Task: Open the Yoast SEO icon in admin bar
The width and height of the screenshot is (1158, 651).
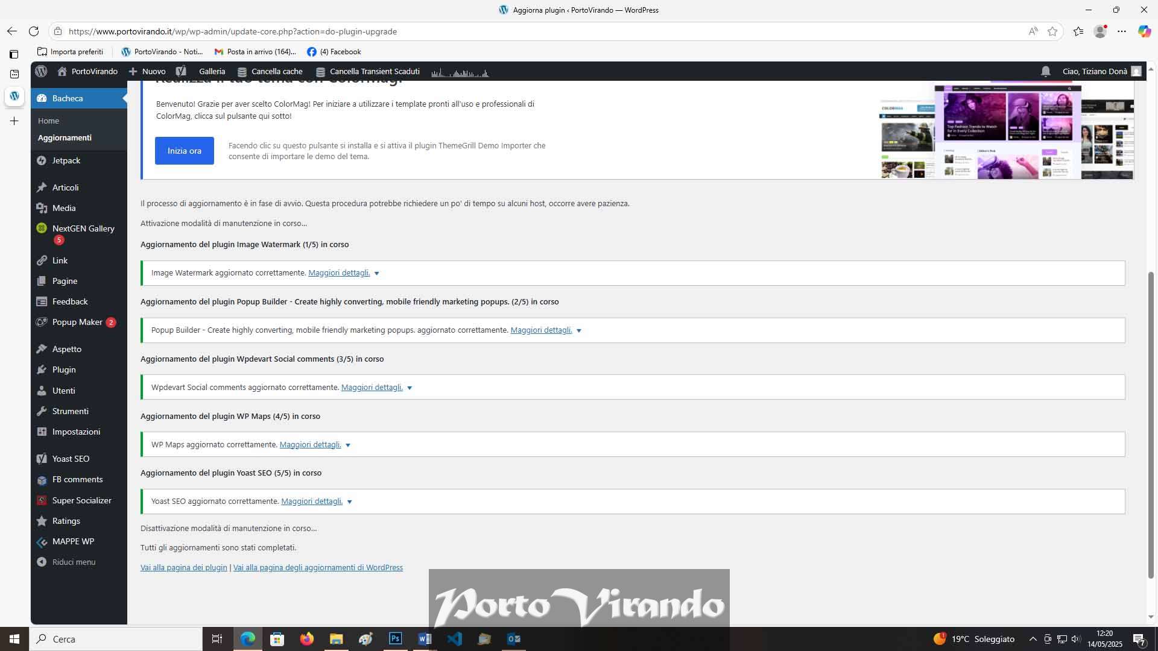Action: pos(181,71)
